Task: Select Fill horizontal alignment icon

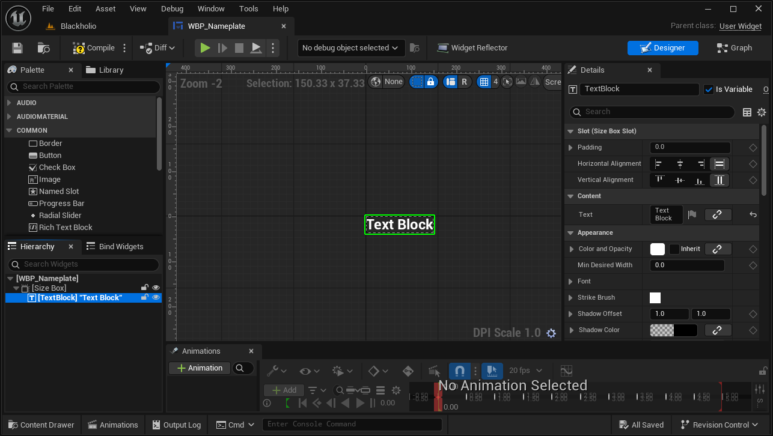Action: click(x=719, y=164)
